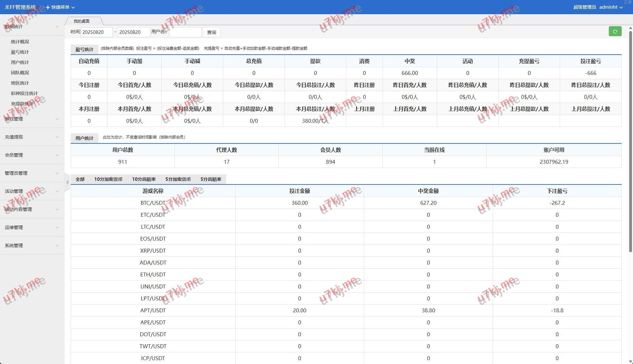
Task: Click the green refresh icon button
Action: pyautogui.click(x=615, y=31)
